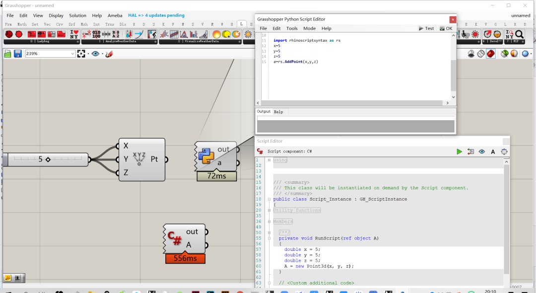Select the yellow sunpath icon with plus
This screenshot has height=293, width=536.
[226, 34]
